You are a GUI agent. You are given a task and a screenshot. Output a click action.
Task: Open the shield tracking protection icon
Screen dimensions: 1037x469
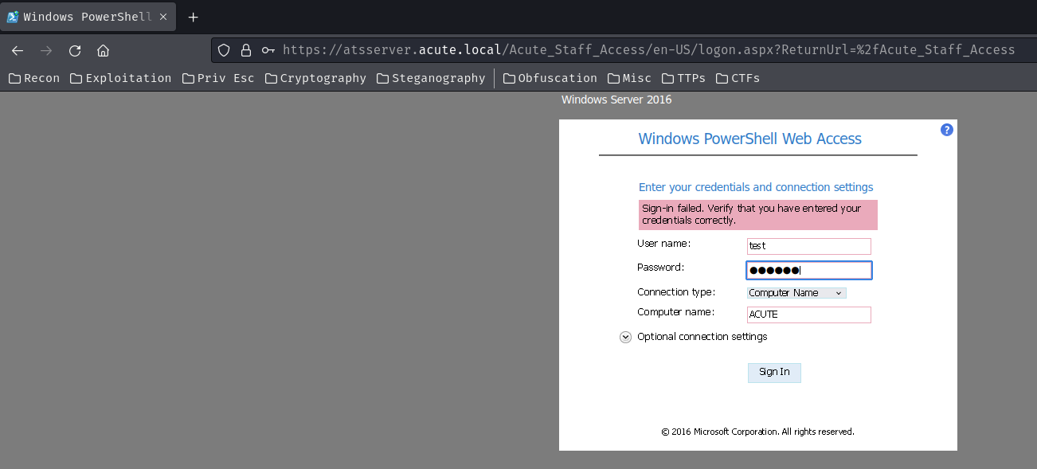tap(225, 50)
